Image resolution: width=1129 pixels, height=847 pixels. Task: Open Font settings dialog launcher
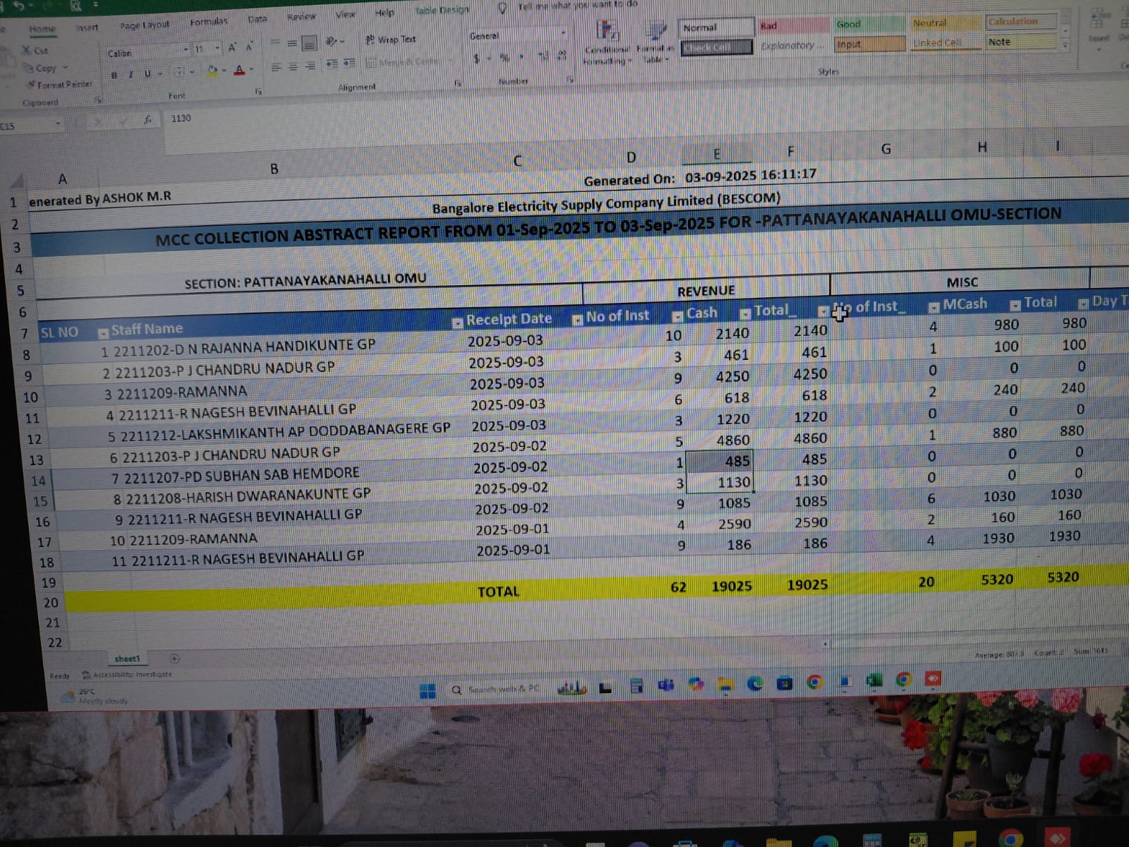click(x=258, y=91)
